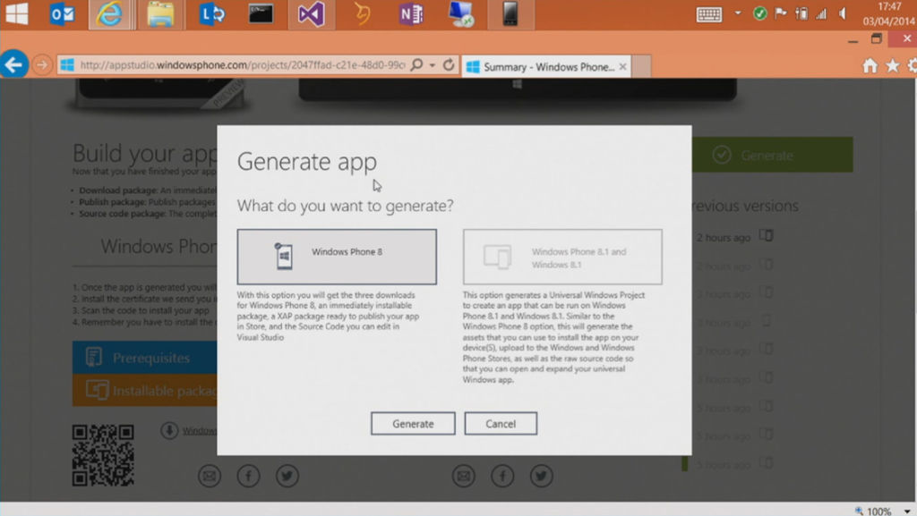
Task: Select the Windows Phone 8 option
Action: pos(337,257)
